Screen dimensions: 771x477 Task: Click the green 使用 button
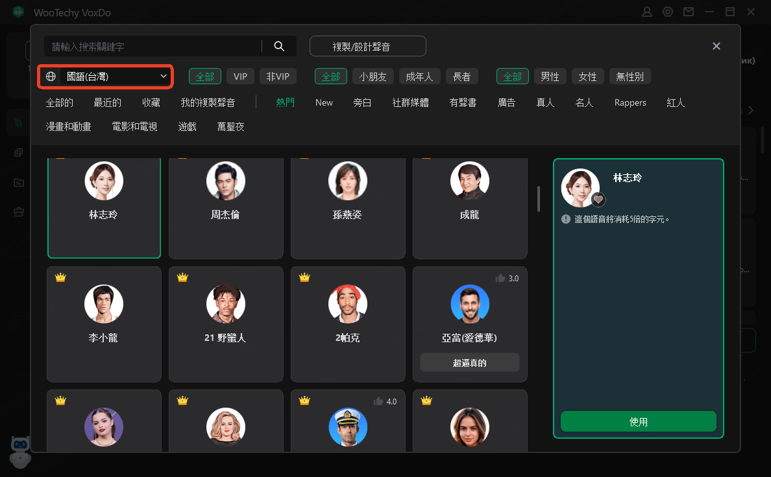click(638, 421)
